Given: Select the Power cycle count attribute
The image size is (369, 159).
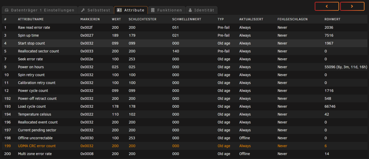Looking at the screenshot, I should [x=184, y=90].
